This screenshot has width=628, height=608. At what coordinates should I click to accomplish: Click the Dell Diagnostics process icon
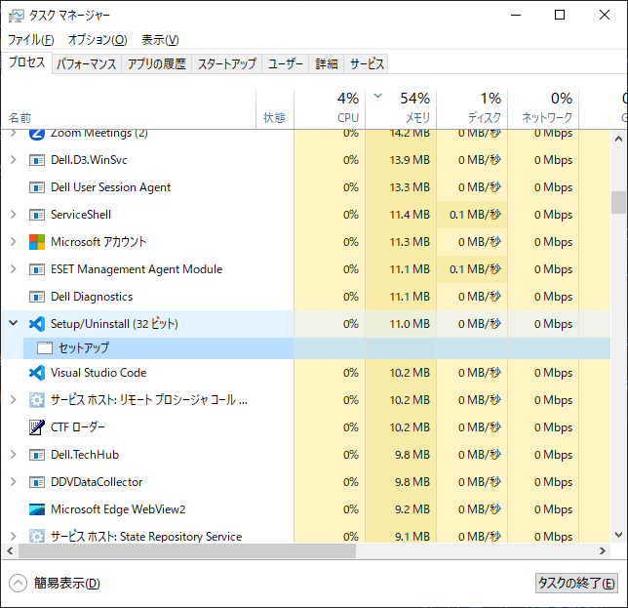coord(37,297)
